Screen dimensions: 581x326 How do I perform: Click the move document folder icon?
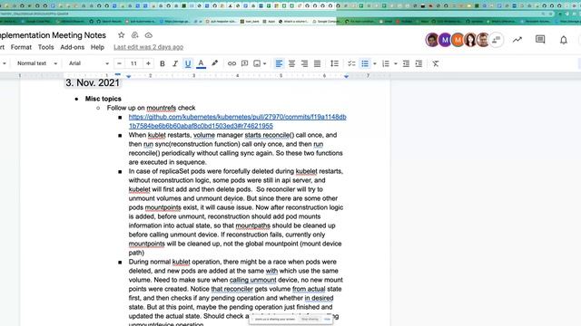pos(135,35)
